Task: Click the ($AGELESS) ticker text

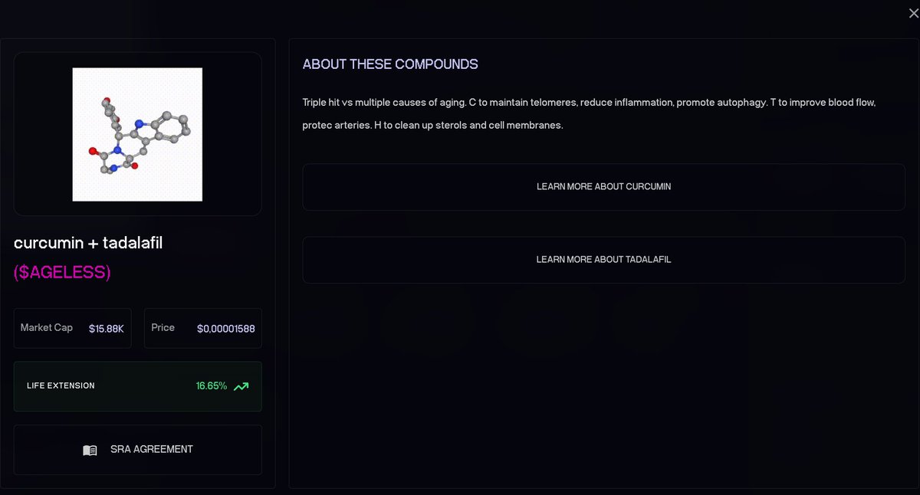Action: click(x=62, y=272)
